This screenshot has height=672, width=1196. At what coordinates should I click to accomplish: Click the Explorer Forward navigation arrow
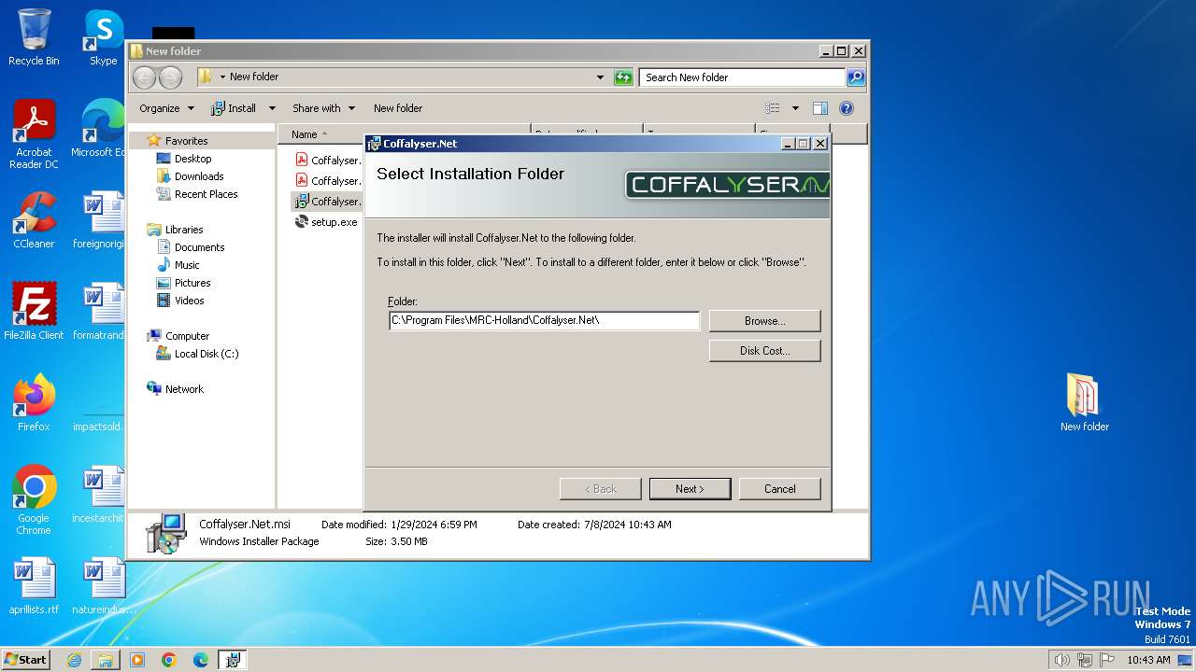tap(171, 77)
